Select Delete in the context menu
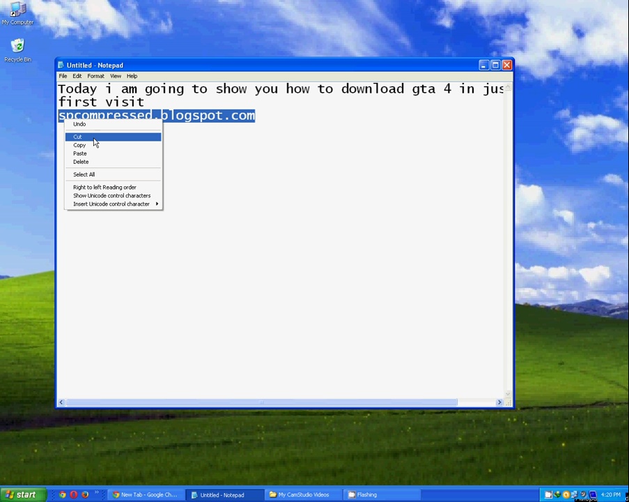 [113, 162]
